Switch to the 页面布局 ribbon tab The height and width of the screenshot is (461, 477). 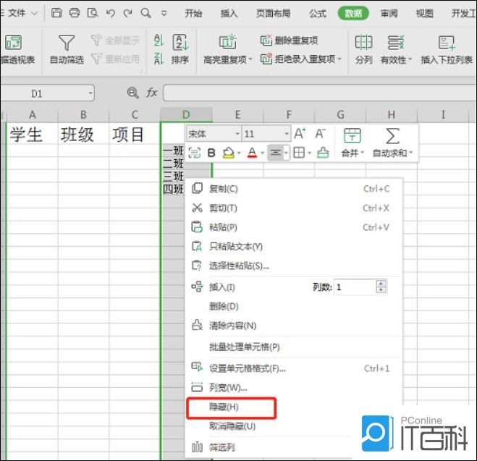(x=273, y=13)
